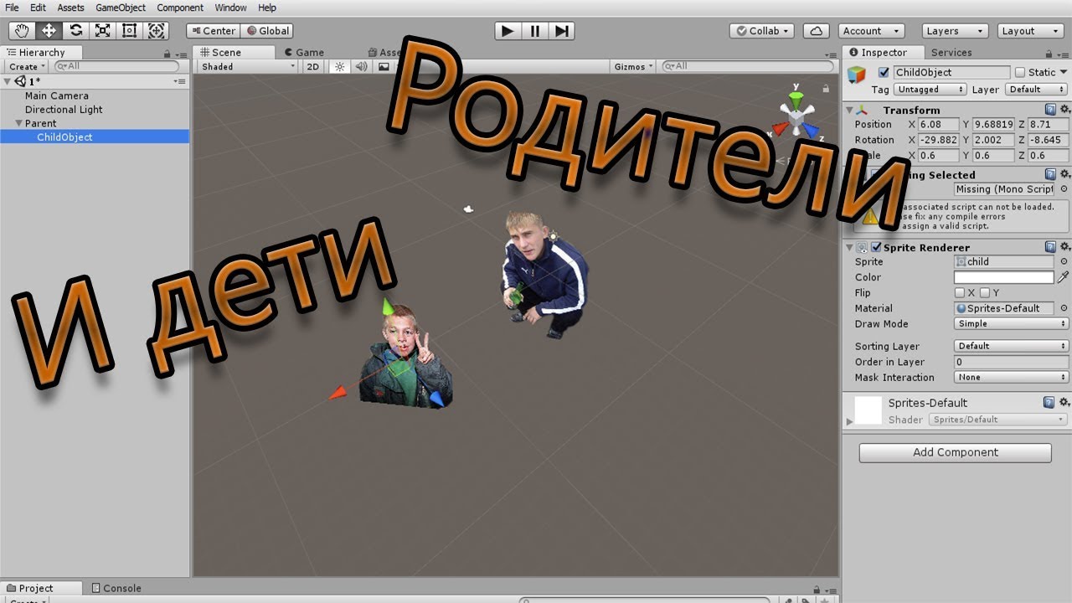
Task: Click the GameObject cube icon in Inspector
Action: [856, 75]
